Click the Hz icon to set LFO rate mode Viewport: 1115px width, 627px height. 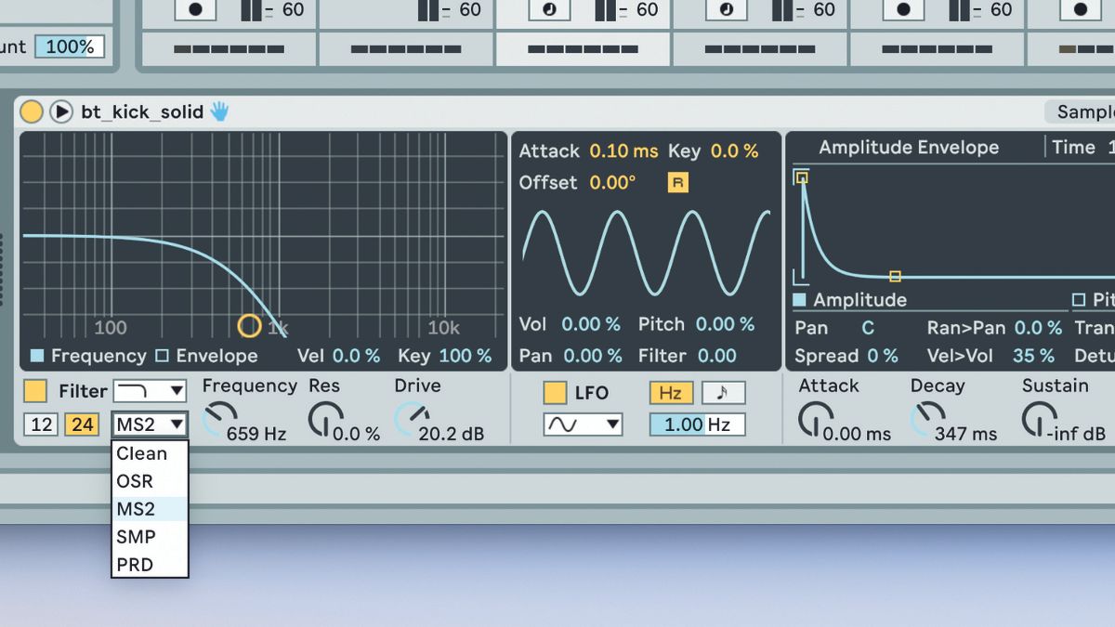pos(671,392)
